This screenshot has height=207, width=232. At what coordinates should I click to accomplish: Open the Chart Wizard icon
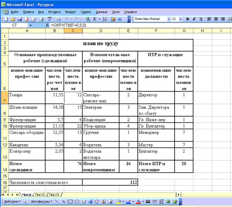coord(113,19)
